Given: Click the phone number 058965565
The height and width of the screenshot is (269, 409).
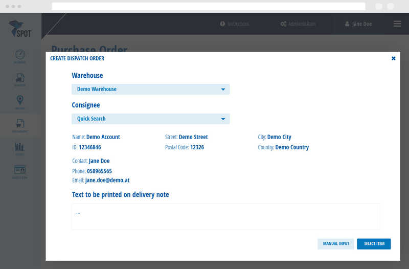Looking at the screenshot, I should tap(99, 171).
